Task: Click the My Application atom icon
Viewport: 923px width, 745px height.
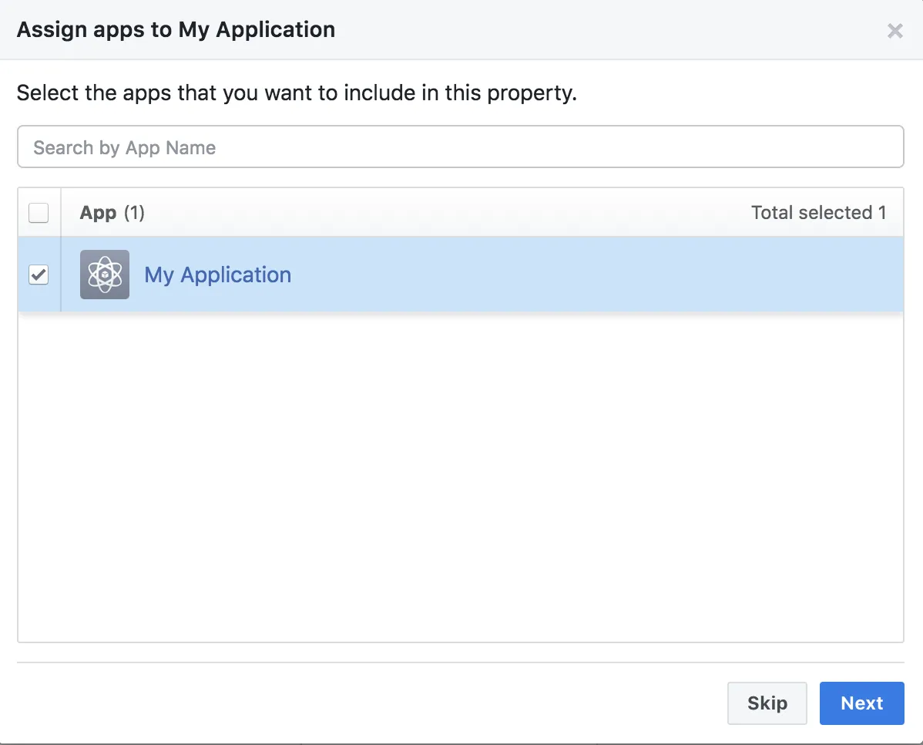Action: (104, 275)
